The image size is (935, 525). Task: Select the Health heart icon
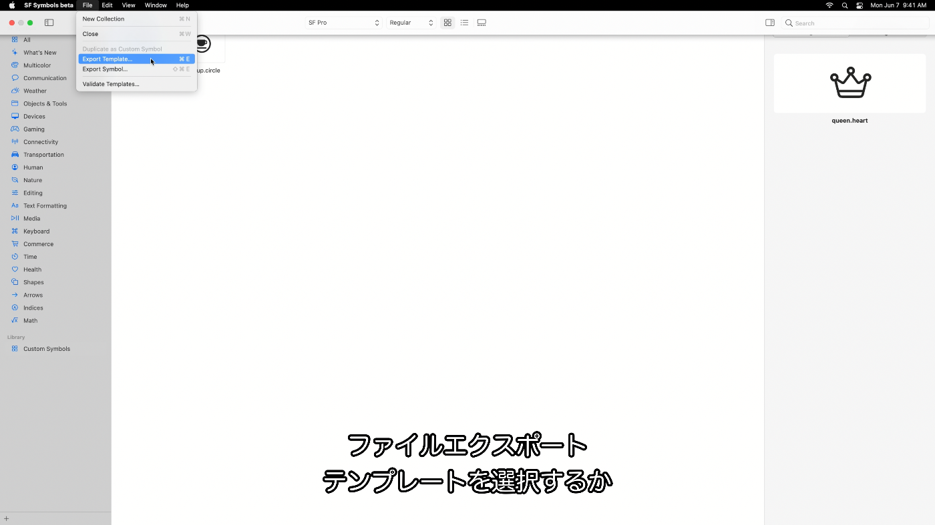point(15,270)
